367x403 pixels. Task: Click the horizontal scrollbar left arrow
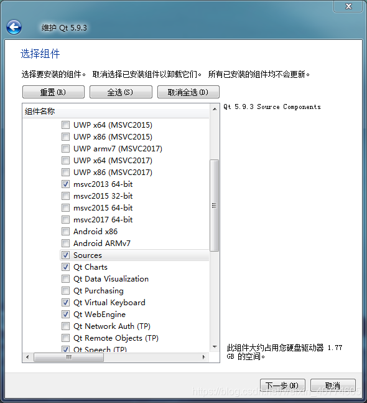pos(28,358)
